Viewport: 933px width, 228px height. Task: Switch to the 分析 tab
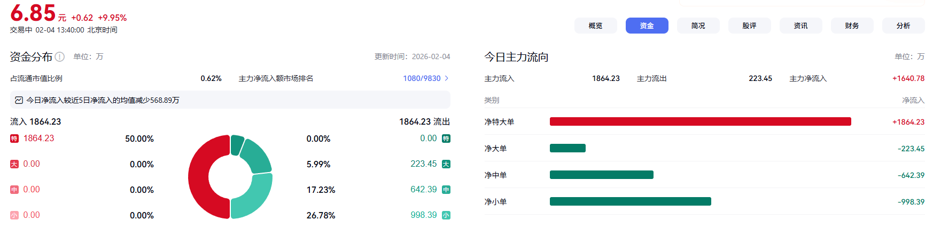(903, 26)
